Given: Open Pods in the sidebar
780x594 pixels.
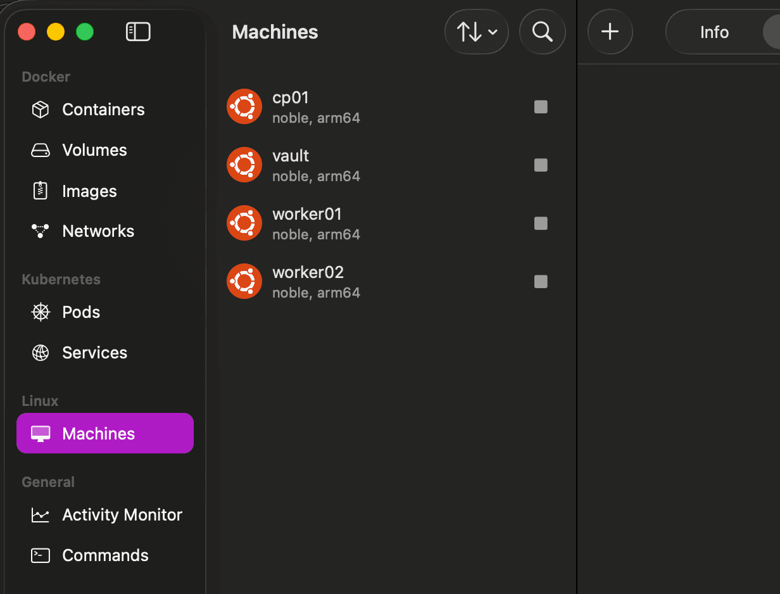Looking at the screenshot, I should pyautogui.click(x=105, y=312).
